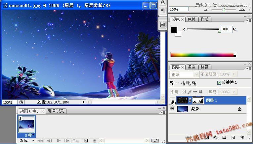This screenshot has width=253, height=144.
Task: Open the 填充 fill arrow
Action: click(234, 92)
